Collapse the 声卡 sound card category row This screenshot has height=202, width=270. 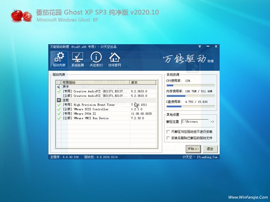(x=65, y=87)
